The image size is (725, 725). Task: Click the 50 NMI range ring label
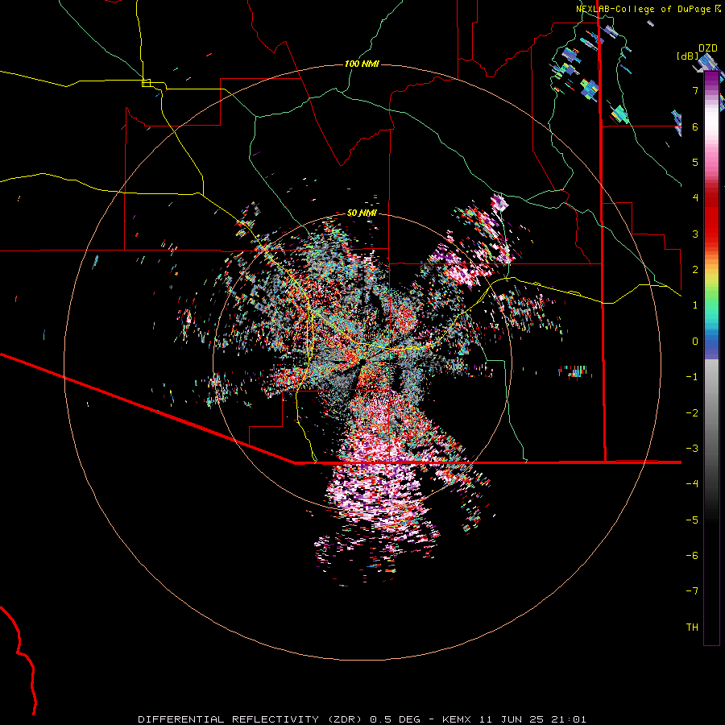pyautogui.click(x=362, y=213)
